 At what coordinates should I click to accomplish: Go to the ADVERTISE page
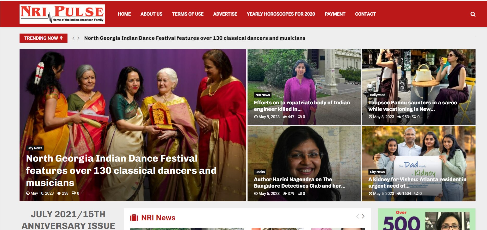click(225, 14)
